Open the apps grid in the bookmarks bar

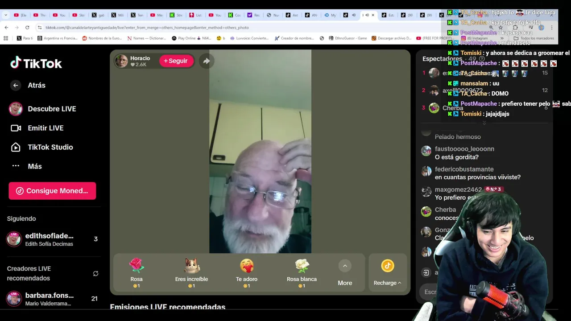click(6, 38)
